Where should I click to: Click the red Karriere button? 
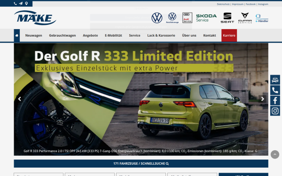(x=229, y=36)
